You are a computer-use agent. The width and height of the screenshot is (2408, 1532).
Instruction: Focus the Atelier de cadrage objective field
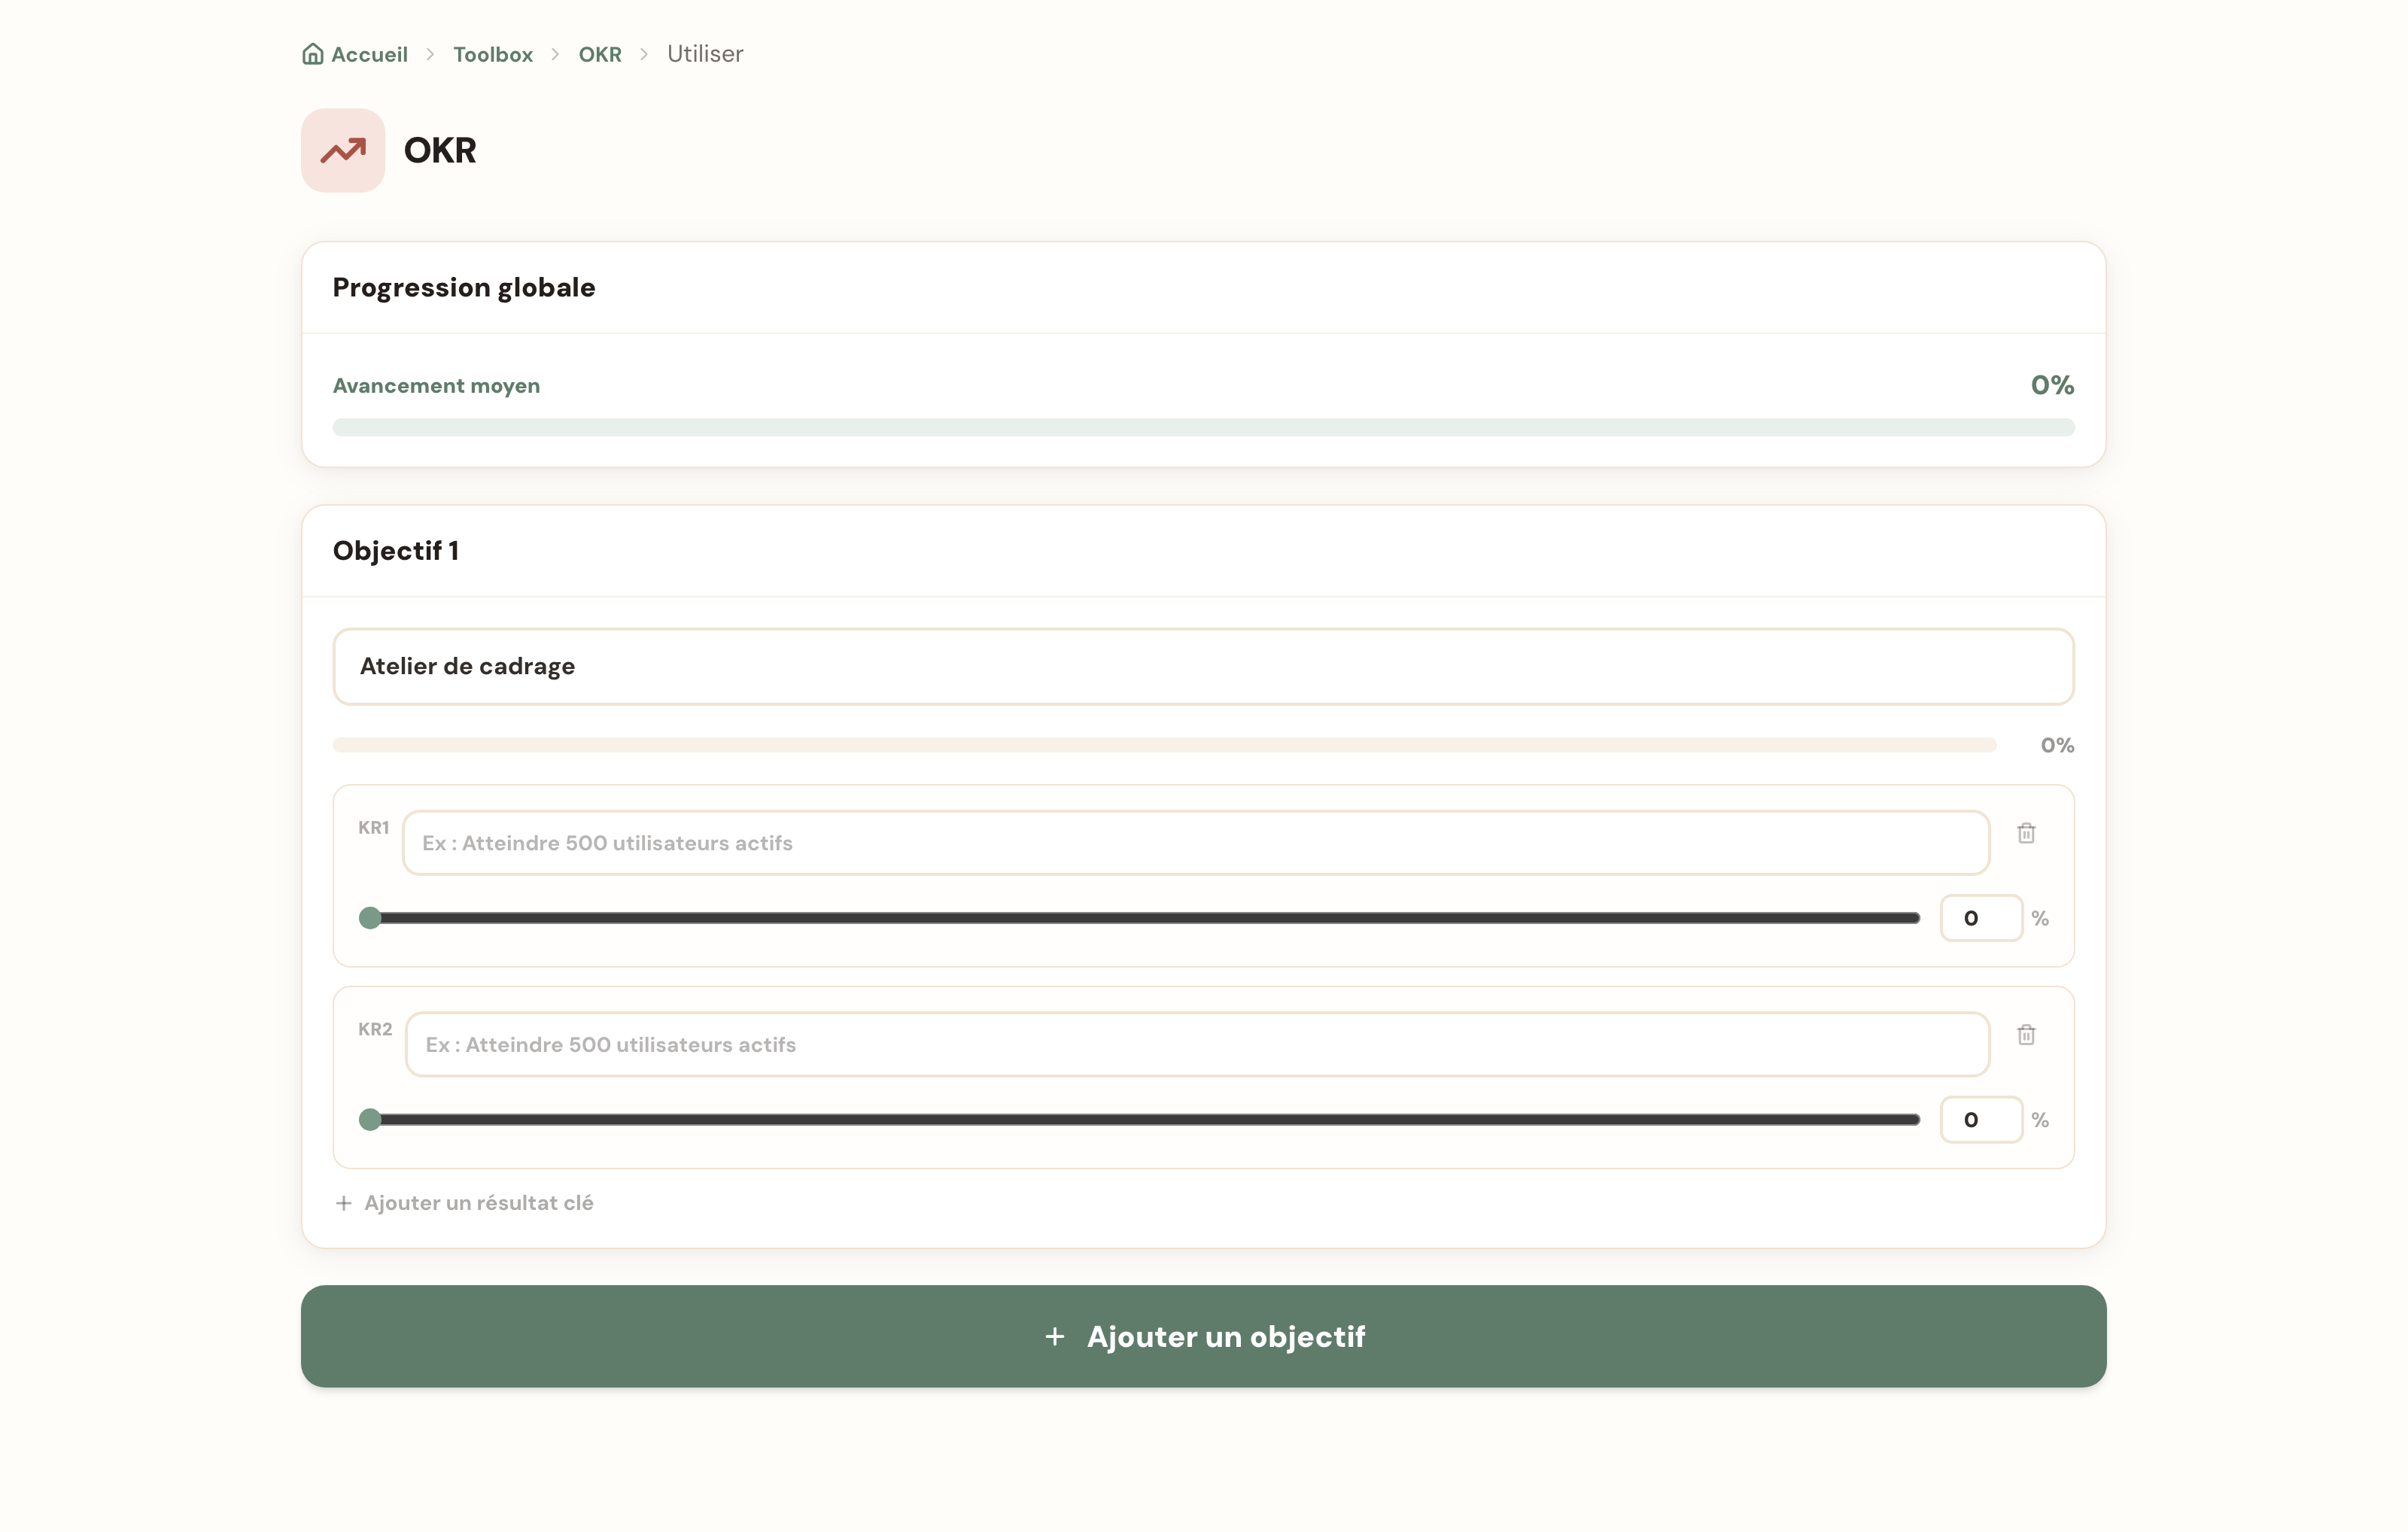(1204, 667)
